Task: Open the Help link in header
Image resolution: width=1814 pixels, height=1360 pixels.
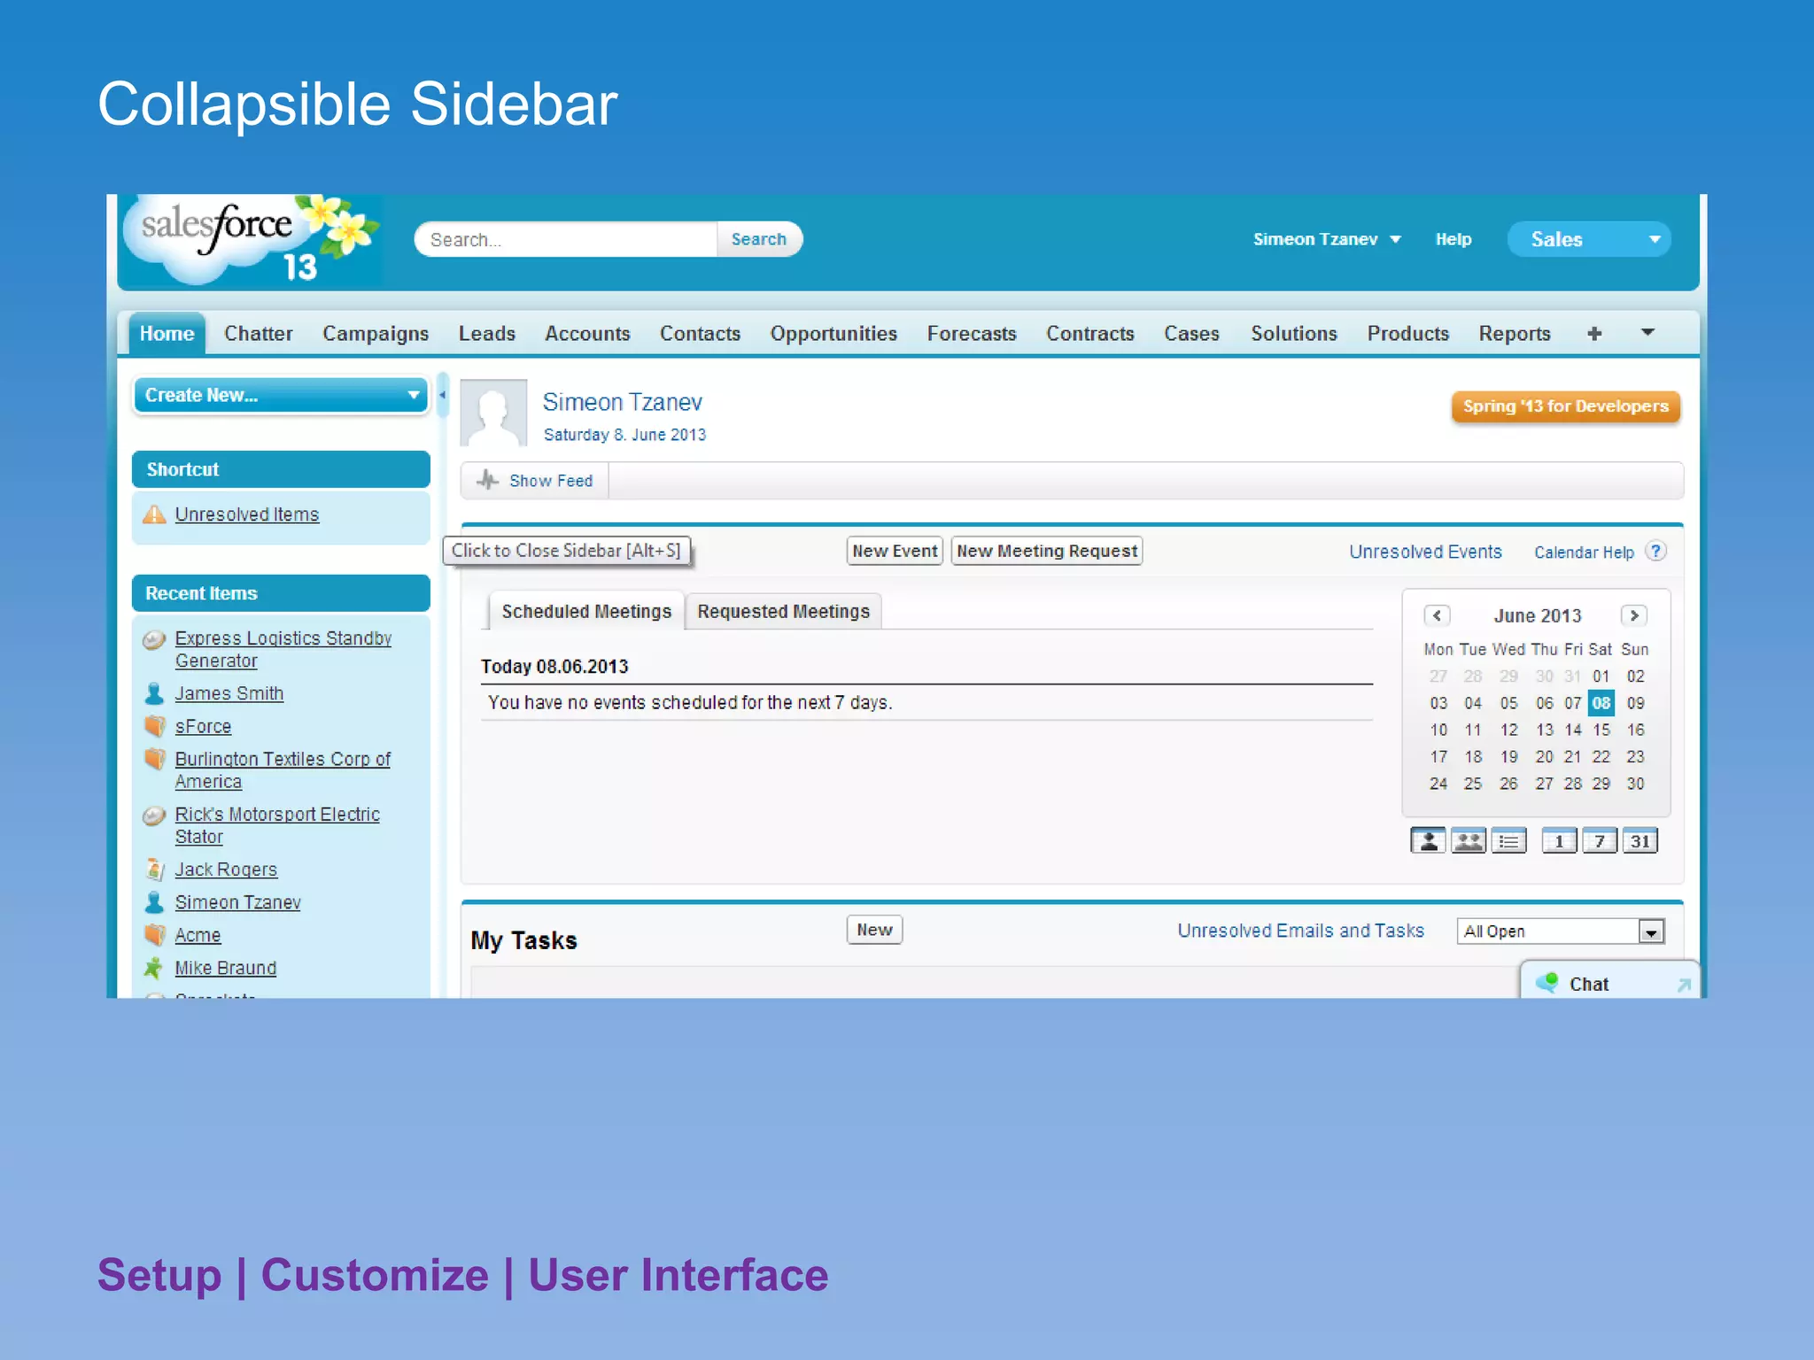Action: [x=1454, y=239]
